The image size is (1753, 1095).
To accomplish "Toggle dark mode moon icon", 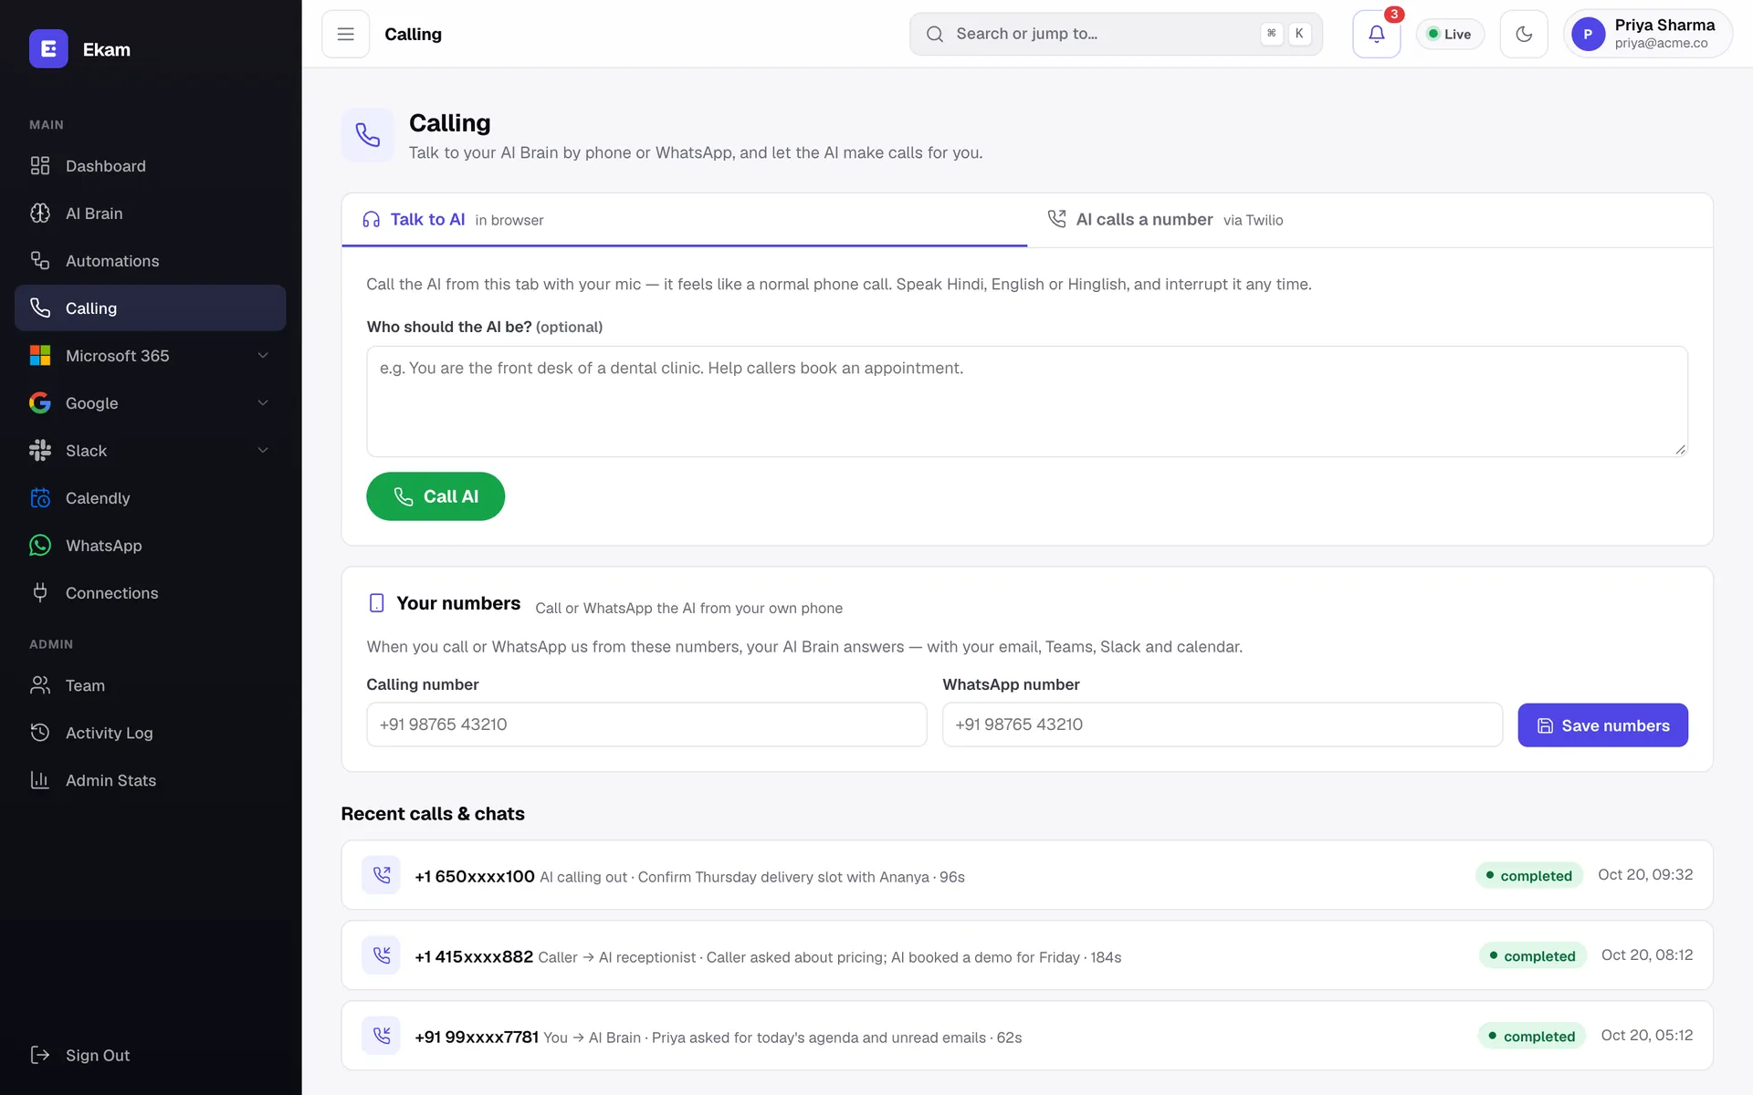I will pyautogui.click(x=1523, y=34).
